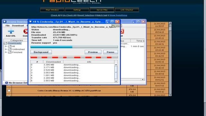206x116 pixels.
Task: Click the Preview button
Action: (93, 52)
